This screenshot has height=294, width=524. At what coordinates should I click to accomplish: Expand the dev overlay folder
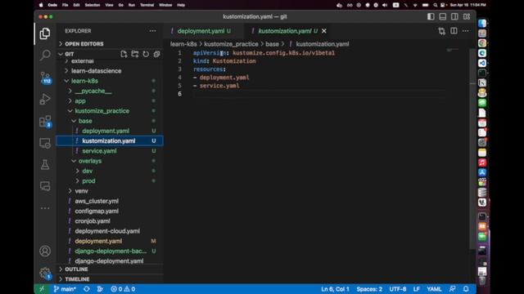[88, 171]
